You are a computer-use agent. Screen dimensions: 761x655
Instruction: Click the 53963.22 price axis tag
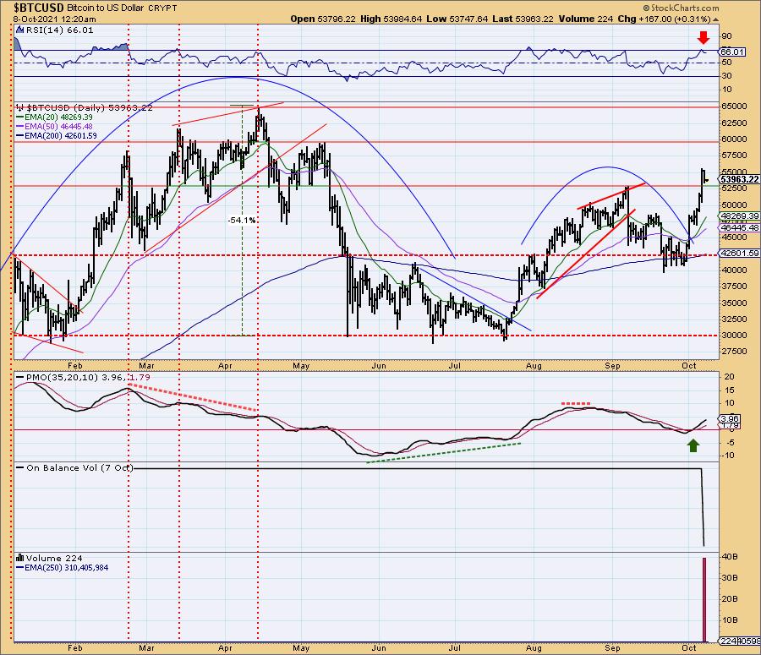point(740,179)
